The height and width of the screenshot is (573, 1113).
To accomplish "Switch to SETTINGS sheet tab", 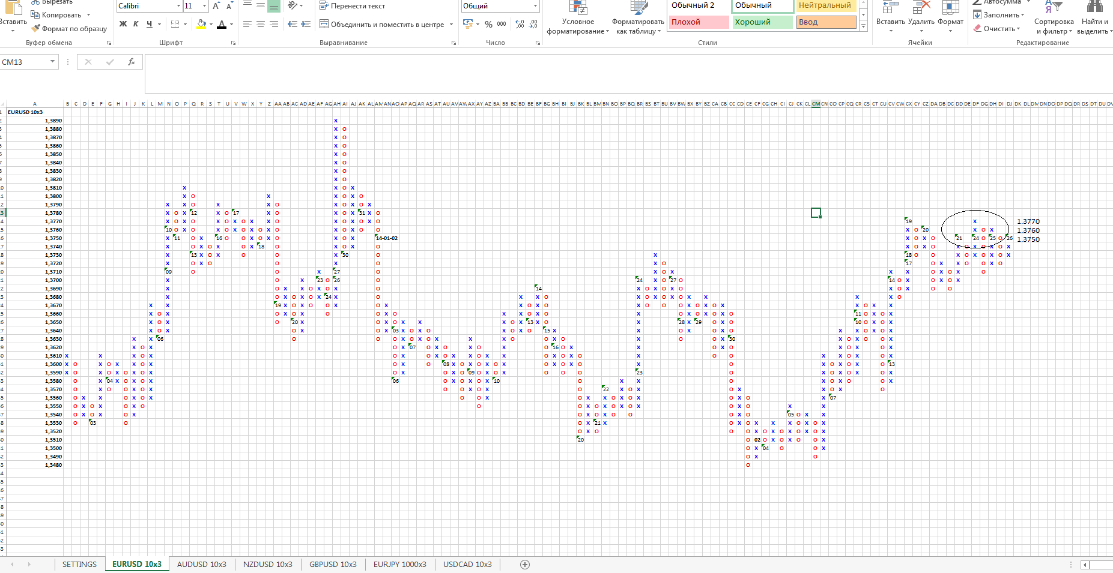I will click(x=79, y=565).
